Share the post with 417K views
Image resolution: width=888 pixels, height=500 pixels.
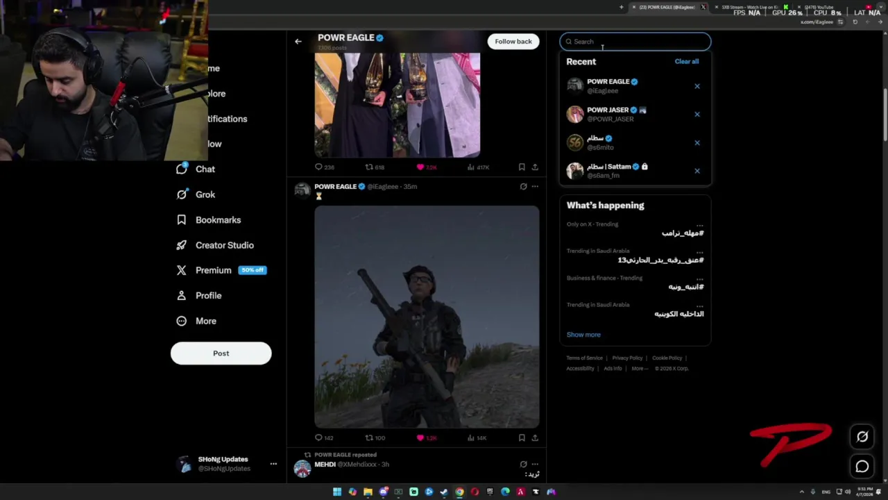(535, 167)
